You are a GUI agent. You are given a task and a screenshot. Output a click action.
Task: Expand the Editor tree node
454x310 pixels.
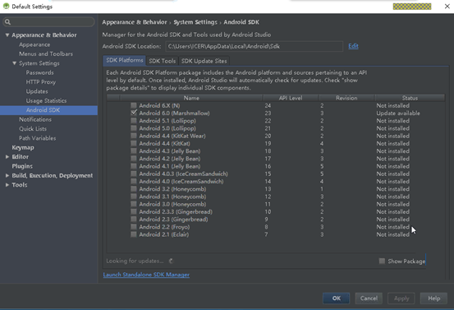click(x=7, y=156)
